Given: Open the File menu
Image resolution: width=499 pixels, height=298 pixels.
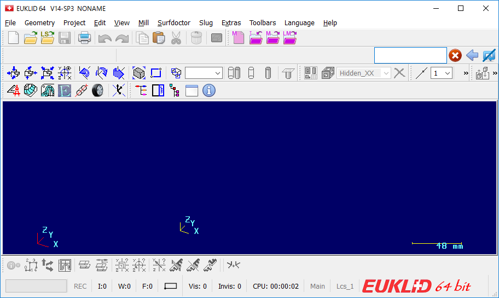Looking at the screenshot, I should (10, 22).
